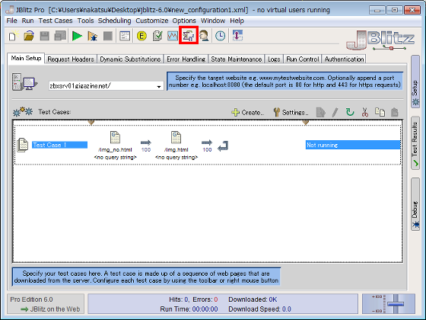
Task: Click the paste clipboard icon
Action: (395, 112)
